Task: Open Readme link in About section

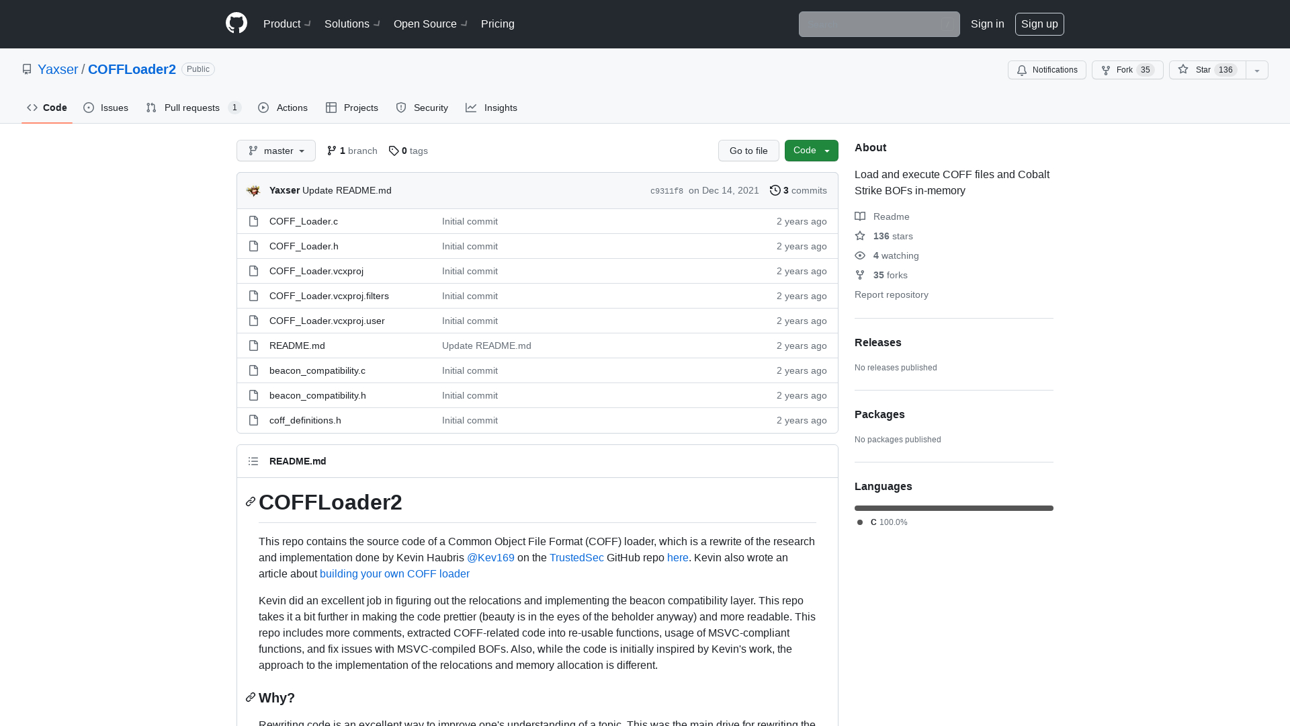Action: (882, 216)
